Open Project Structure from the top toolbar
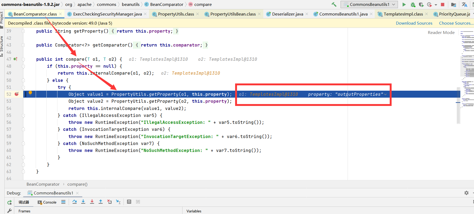Image resolution: width=474 pixels, height=214 pixels. tap(454, 5)
